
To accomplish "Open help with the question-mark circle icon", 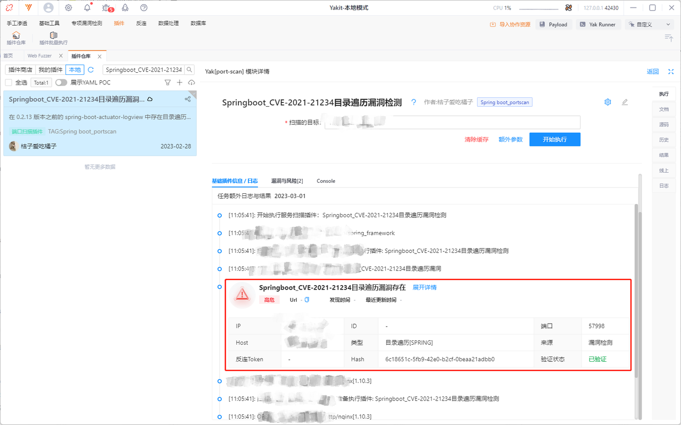I will click(x=144, y=8).
